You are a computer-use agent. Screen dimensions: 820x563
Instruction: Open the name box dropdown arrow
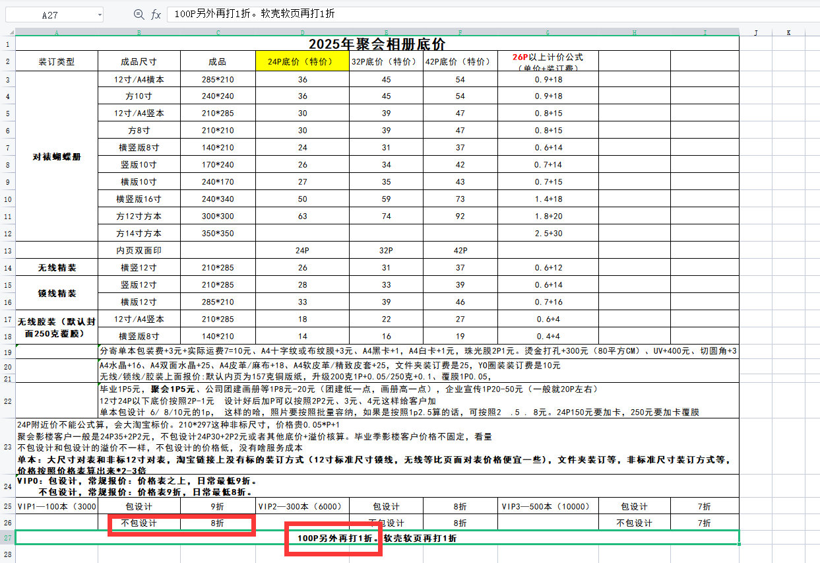coord(99,15)
